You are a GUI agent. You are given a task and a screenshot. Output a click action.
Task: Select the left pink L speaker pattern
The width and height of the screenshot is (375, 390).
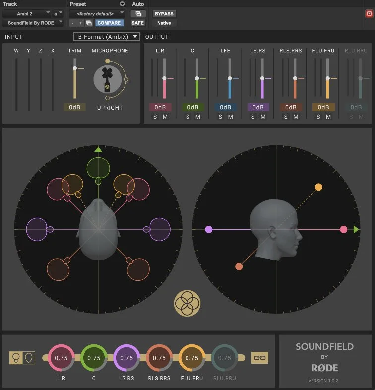point(58,189)
